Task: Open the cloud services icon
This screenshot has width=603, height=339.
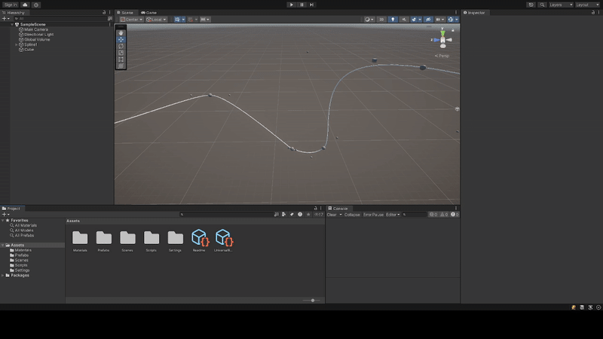Action: pyautogui.click(x=24, y=5)
